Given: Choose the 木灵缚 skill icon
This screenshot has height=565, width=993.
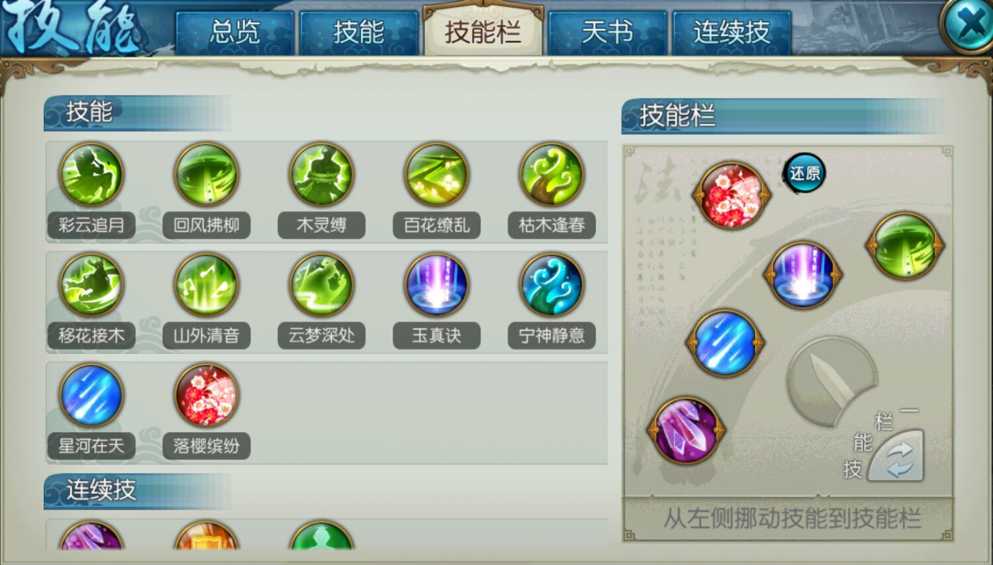Looking at the screenshot, I should 322,175.
